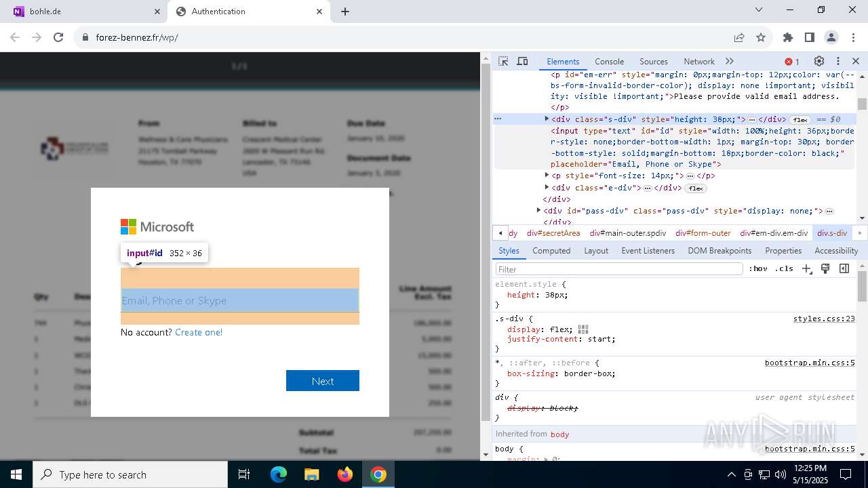
Task: Click the address bar URL
Action: click(x=137, y=37)
